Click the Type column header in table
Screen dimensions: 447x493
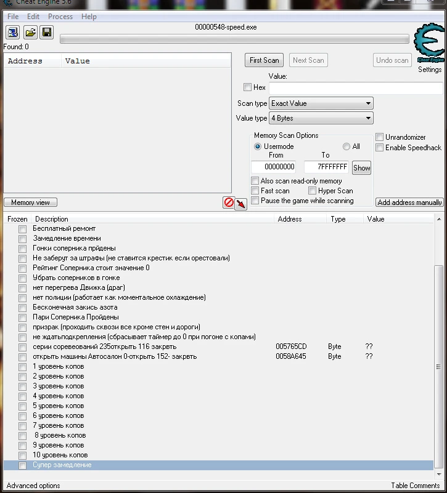coord(345,219)
